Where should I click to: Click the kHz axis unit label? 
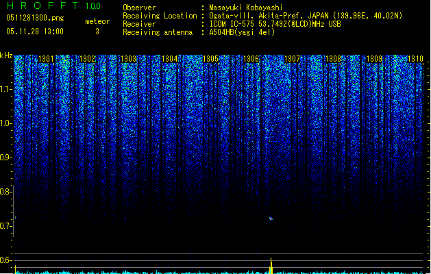(6, 55)
